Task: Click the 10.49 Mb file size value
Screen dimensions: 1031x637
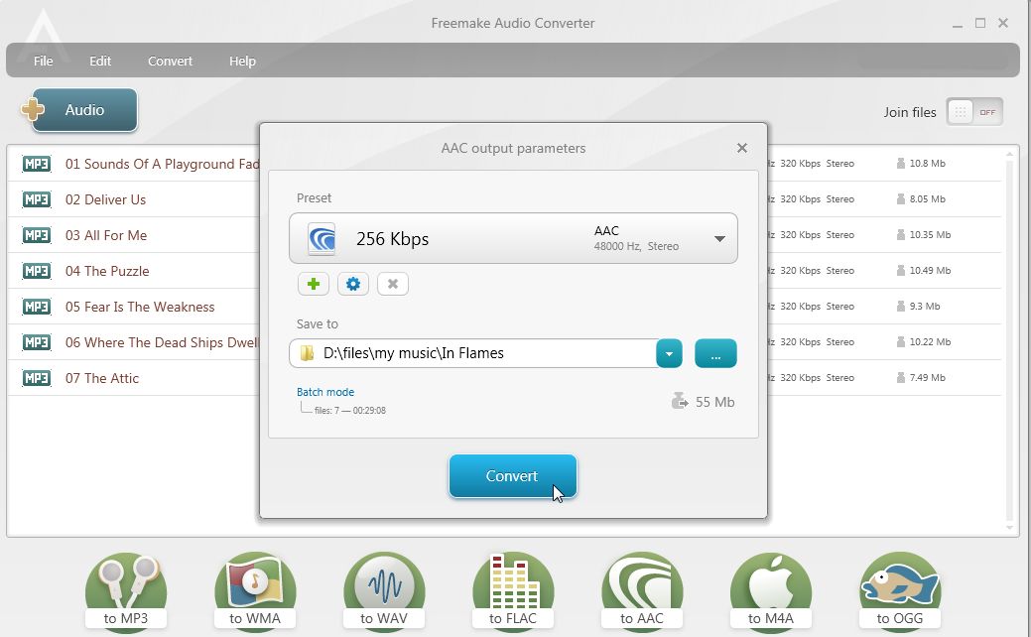Action: pyautogui.click(x=930, y=271)
